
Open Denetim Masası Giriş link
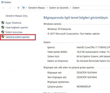click(x=16, y=16)
